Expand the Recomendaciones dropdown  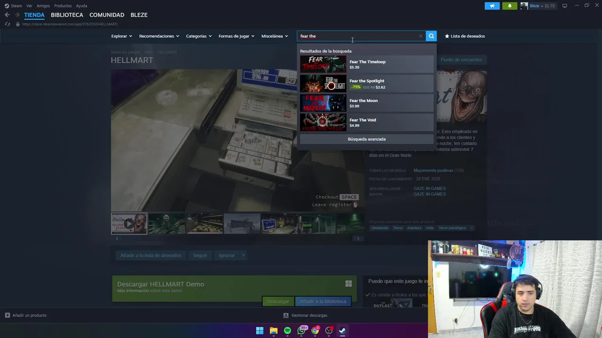tap(159, 36)
